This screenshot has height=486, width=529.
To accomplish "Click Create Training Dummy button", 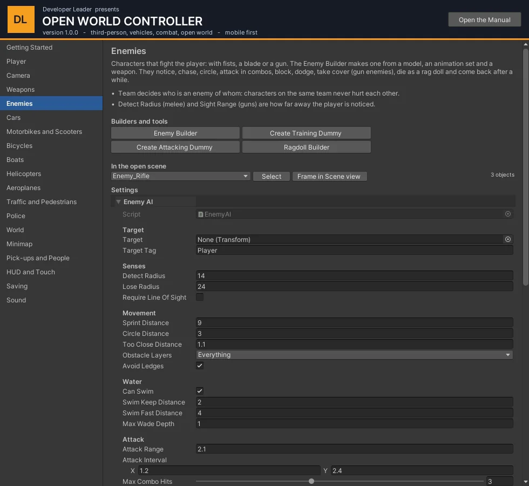I will tap(307, 133).
